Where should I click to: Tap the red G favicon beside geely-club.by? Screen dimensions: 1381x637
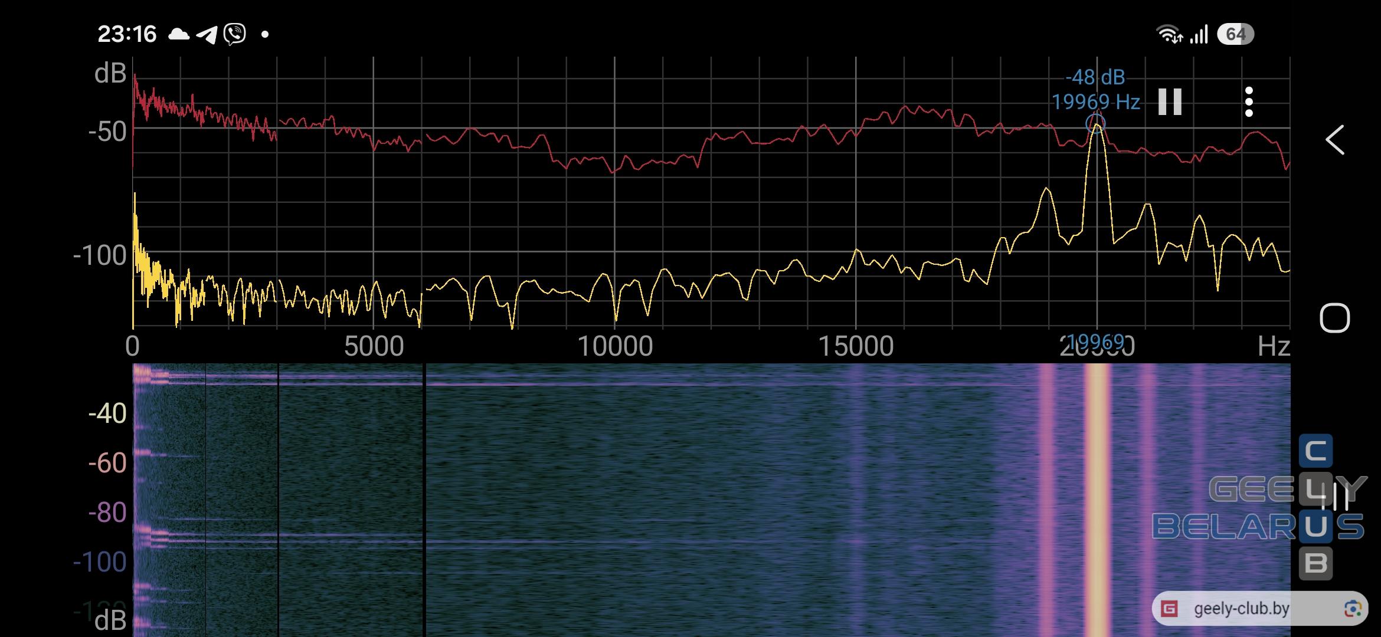click(x=1169, y=609)
